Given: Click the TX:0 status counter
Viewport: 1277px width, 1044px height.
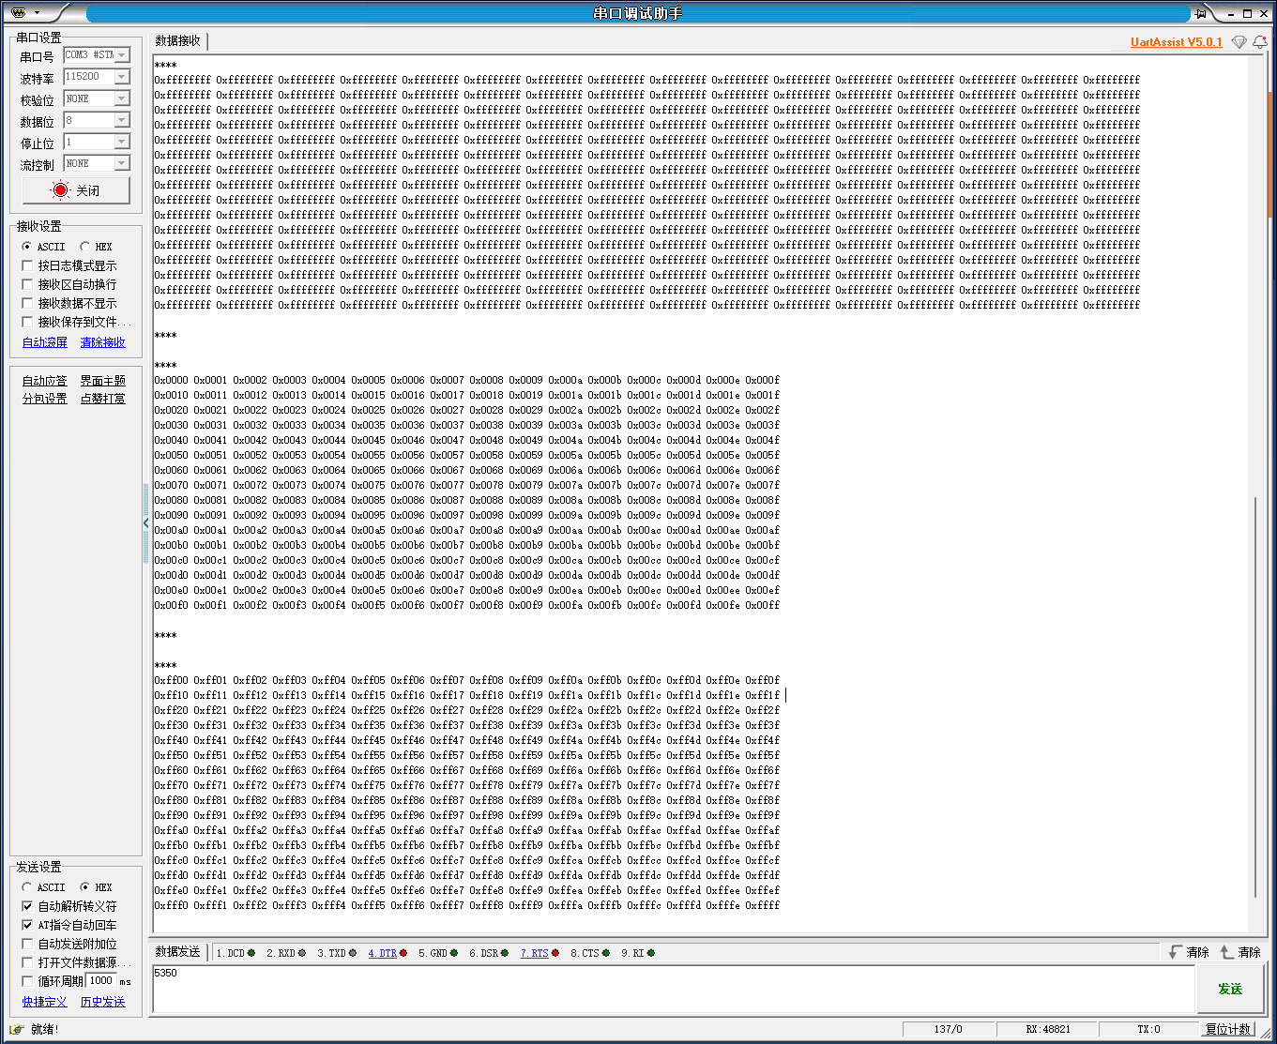Looking at the screenshot, I should pyautogui.click(x=1148, y=1029).
